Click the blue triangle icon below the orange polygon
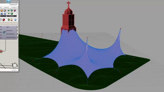Image resolution: width=164 pixels, height=92 pixels. click(5, 14)
